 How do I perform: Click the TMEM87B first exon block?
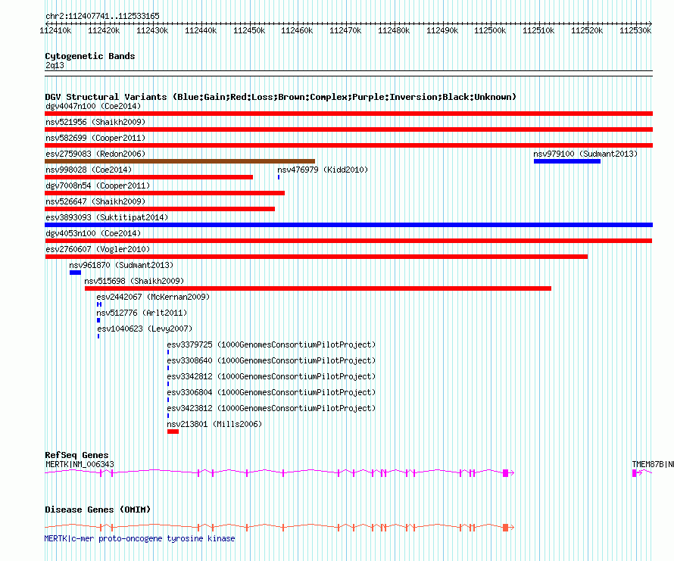point(634,473)
